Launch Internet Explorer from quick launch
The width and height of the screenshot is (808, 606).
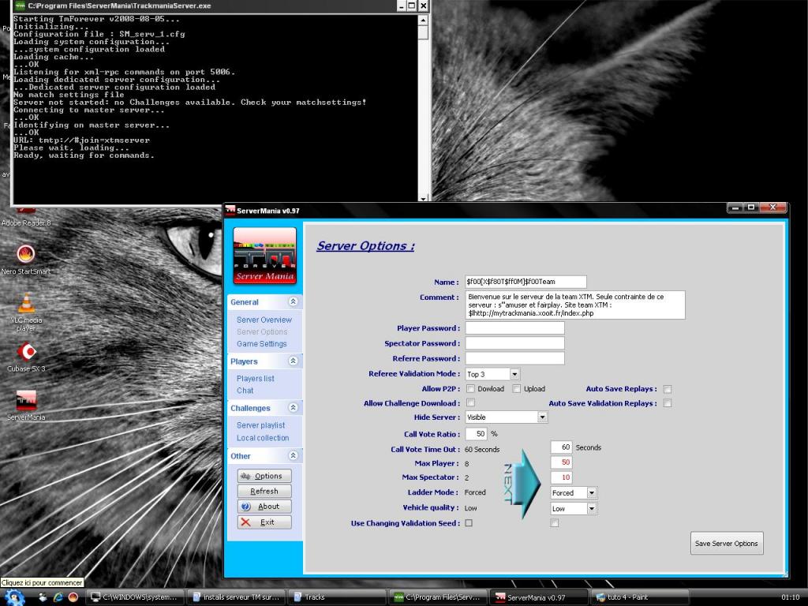click(58, 597)
